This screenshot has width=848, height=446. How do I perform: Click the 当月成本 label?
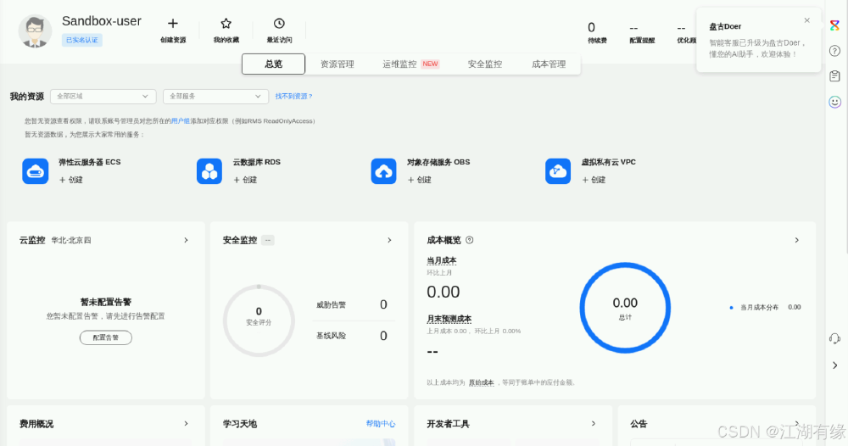coord(441,260)
